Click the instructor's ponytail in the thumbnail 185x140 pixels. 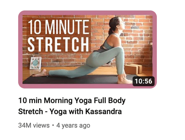click(111, 31)
